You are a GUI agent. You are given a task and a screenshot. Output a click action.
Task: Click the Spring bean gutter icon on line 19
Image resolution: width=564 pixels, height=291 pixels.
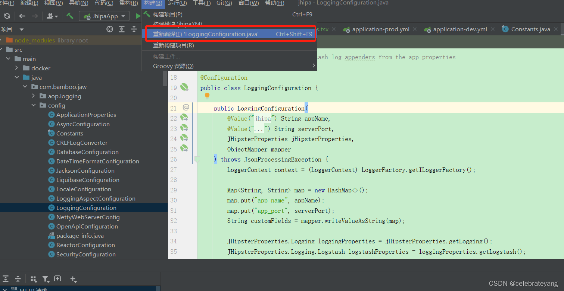[184, 87]
